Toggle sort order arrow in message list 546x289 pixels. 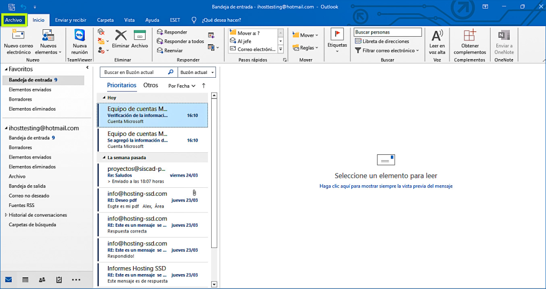(x=204, y=86)
